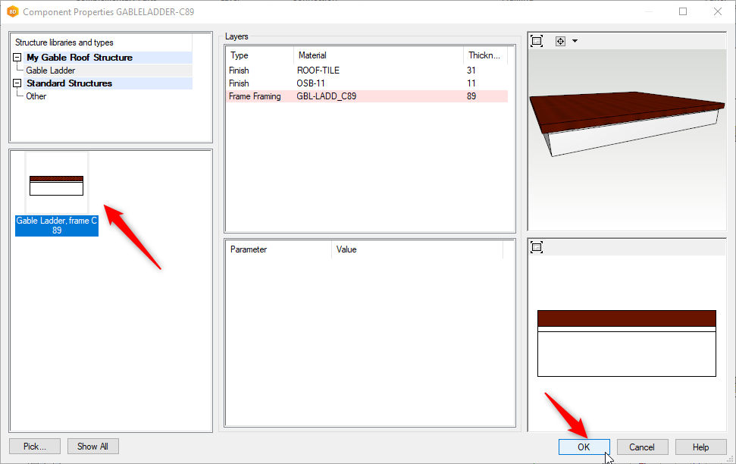Select the GBL-LADD_C89 frame framing row
This screenshot has height=464, width=736.
(367, 96)
